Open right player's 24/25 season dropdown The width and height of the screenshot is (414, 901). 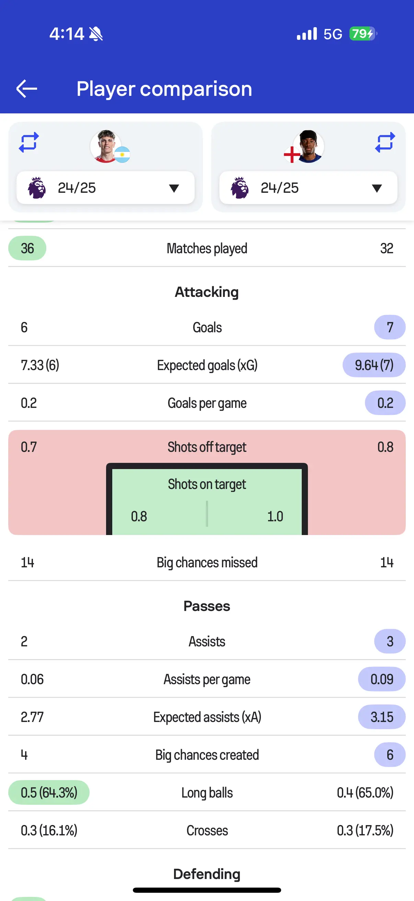308,188
